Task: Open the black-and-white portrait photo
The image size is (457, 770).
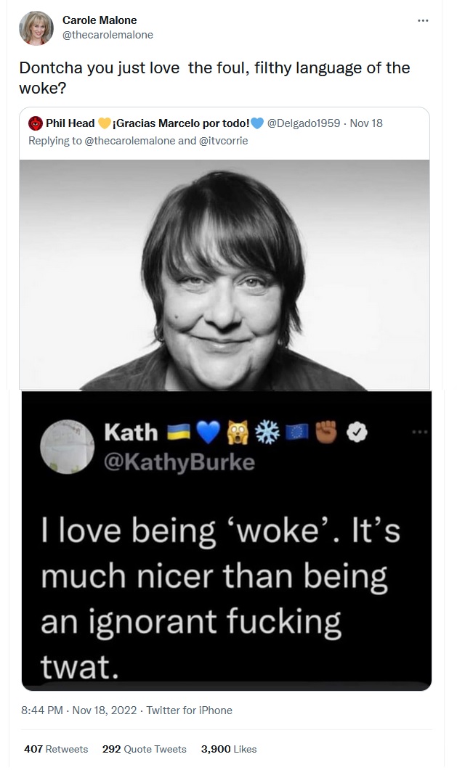Action: tap(224, 274)
